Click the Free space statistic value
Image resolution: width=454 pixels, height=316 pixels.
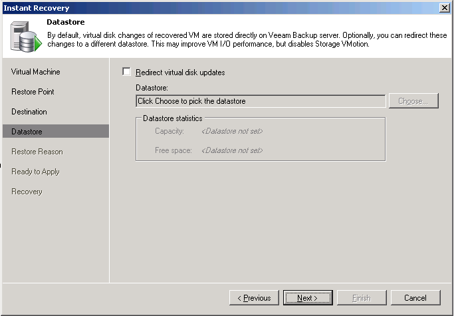click(x=232, y=150)
